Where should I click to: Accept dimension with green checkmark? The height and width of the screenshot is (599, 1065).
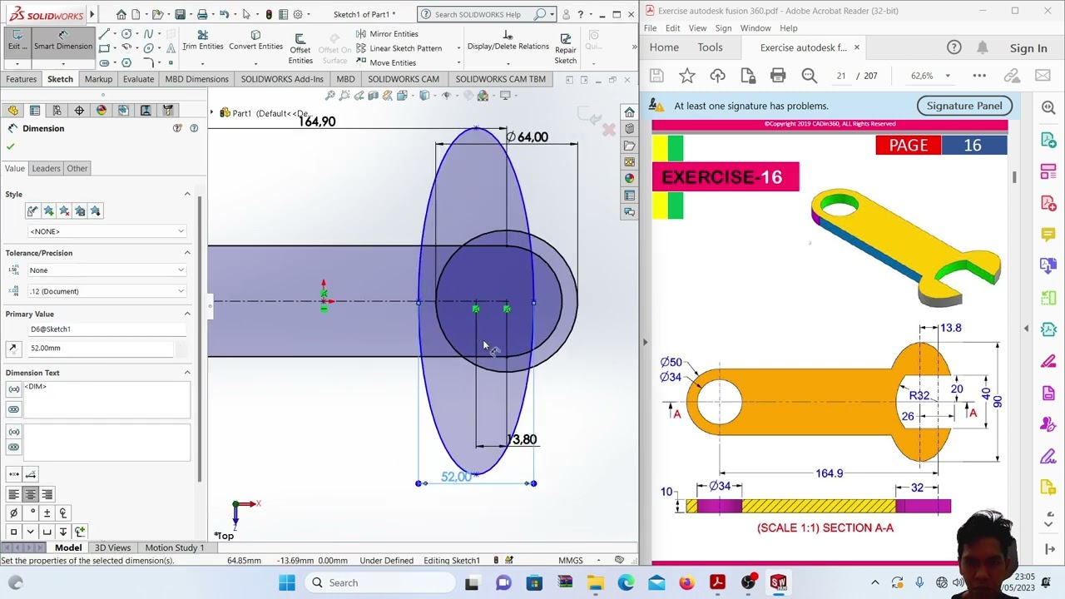11,146
